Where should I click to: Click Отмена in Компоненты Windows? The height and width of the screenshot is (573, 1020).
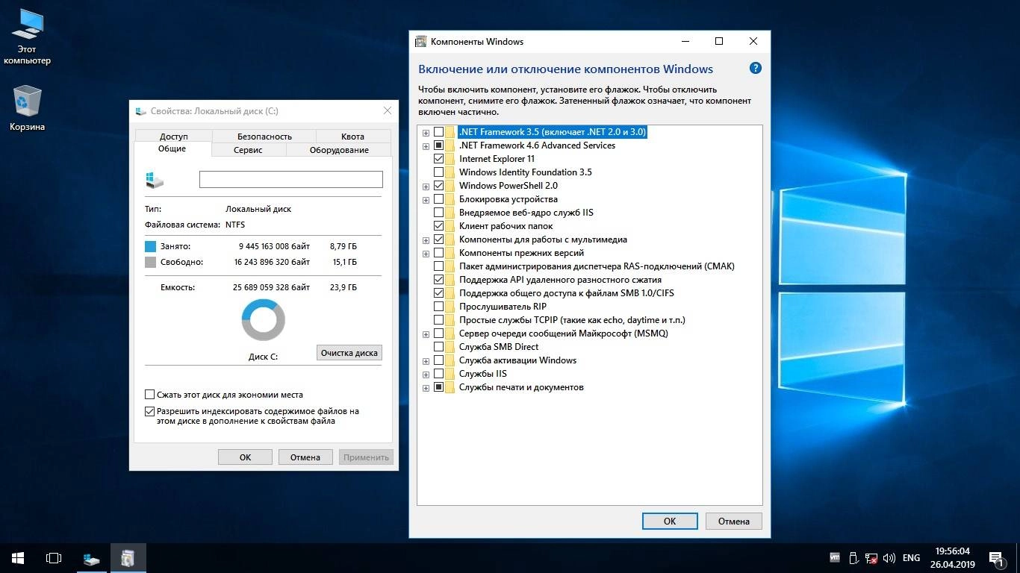coord(734,521)
